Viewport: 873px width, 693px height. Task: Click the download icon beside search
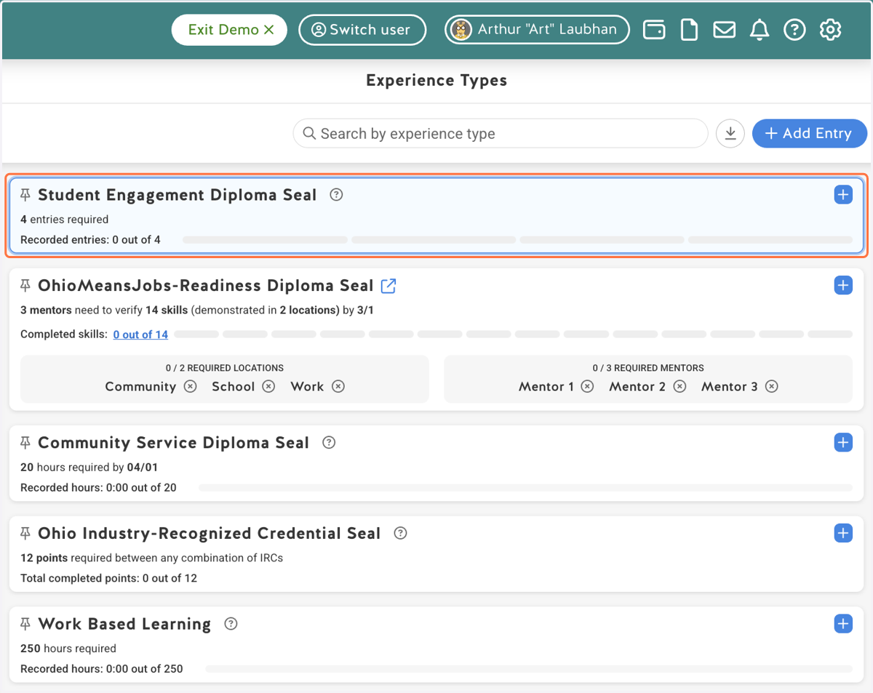(730, 134)
